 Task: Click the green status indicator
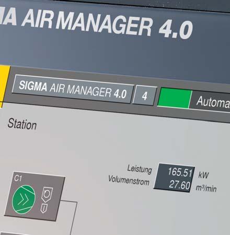(175, 98)
